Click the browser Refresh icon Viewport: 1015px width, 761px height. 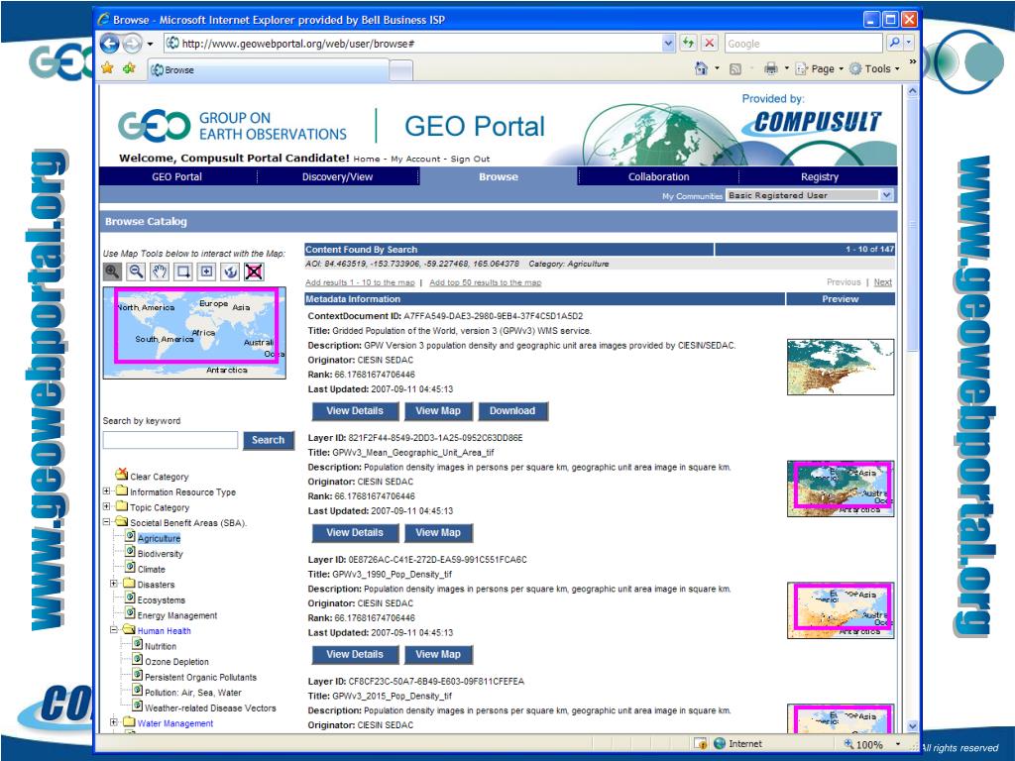689,44
